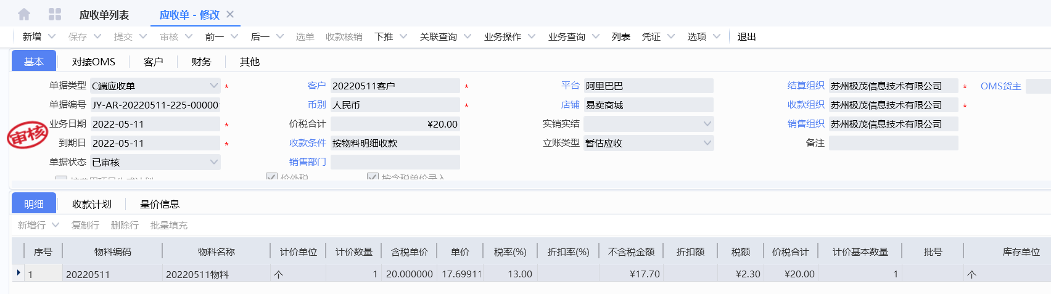This screenshot has width=1051, height=294.
Task: Open the 下推 toolbar menu
Action: pyautogui.click(x=384, y=36)
